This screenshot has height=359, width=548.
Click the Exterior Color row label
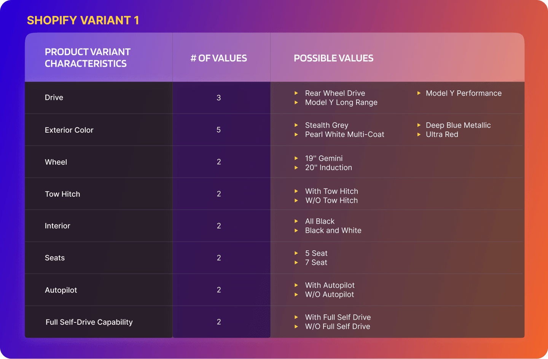69,130
